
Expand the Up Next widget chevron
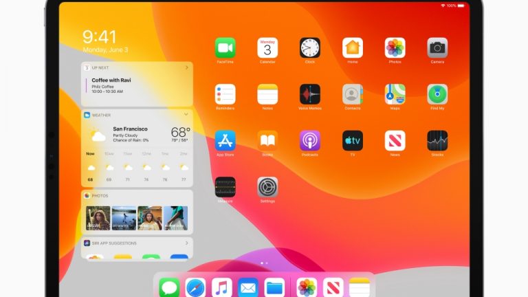(186, 67)
